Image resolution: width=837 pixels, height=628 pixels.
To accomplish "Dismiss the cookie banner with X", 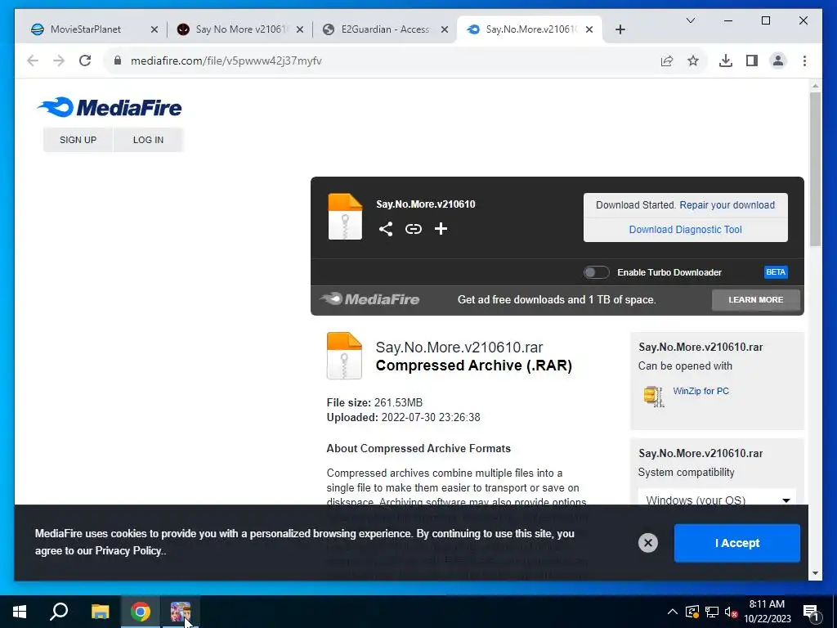I will click(648, 543).
